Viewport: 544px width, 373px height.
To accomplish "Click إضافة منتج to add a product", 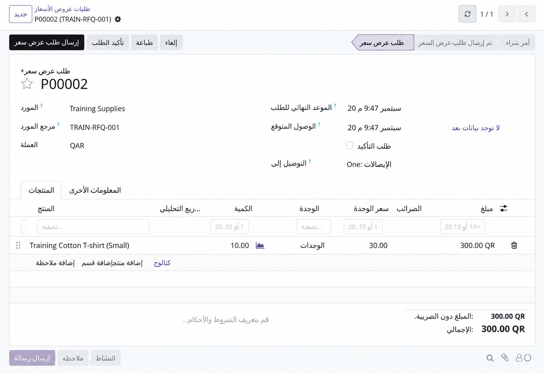I will [127, 263].
